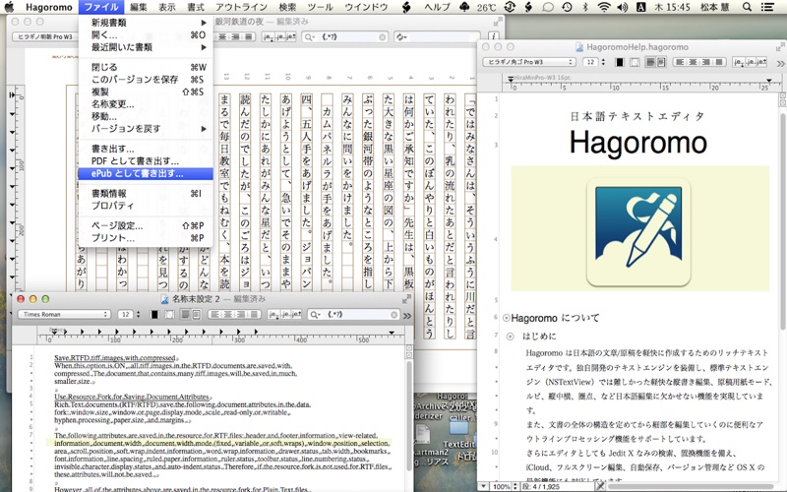Image resolution: width=787 pixels, height=492 pixels.
Task: Click the info 'i' button in 銀河鉄道の夜 window
Action: (x=494, y=36)
